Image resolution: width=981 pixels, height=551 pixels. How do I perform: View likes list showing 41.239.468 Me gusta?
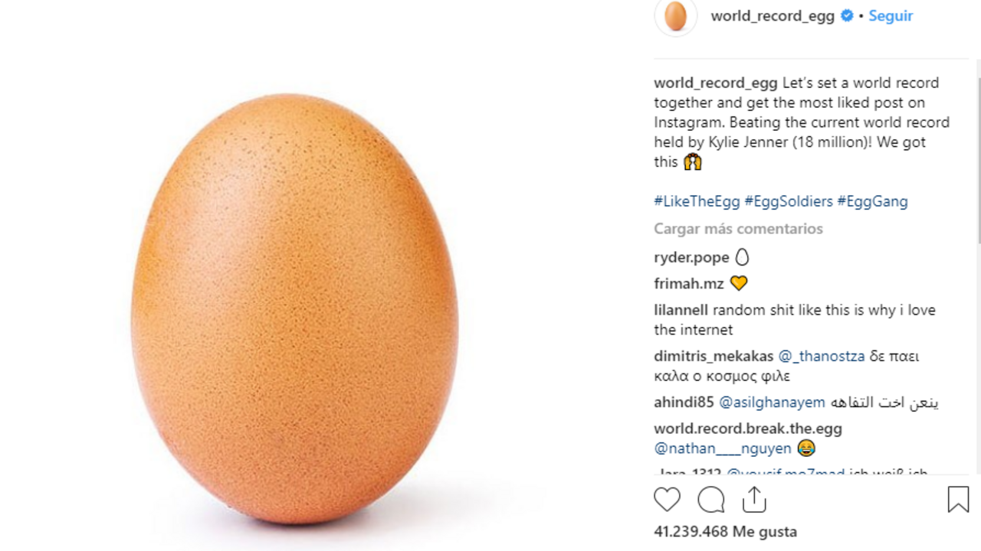pyautogui.click(x=725, y=531)
